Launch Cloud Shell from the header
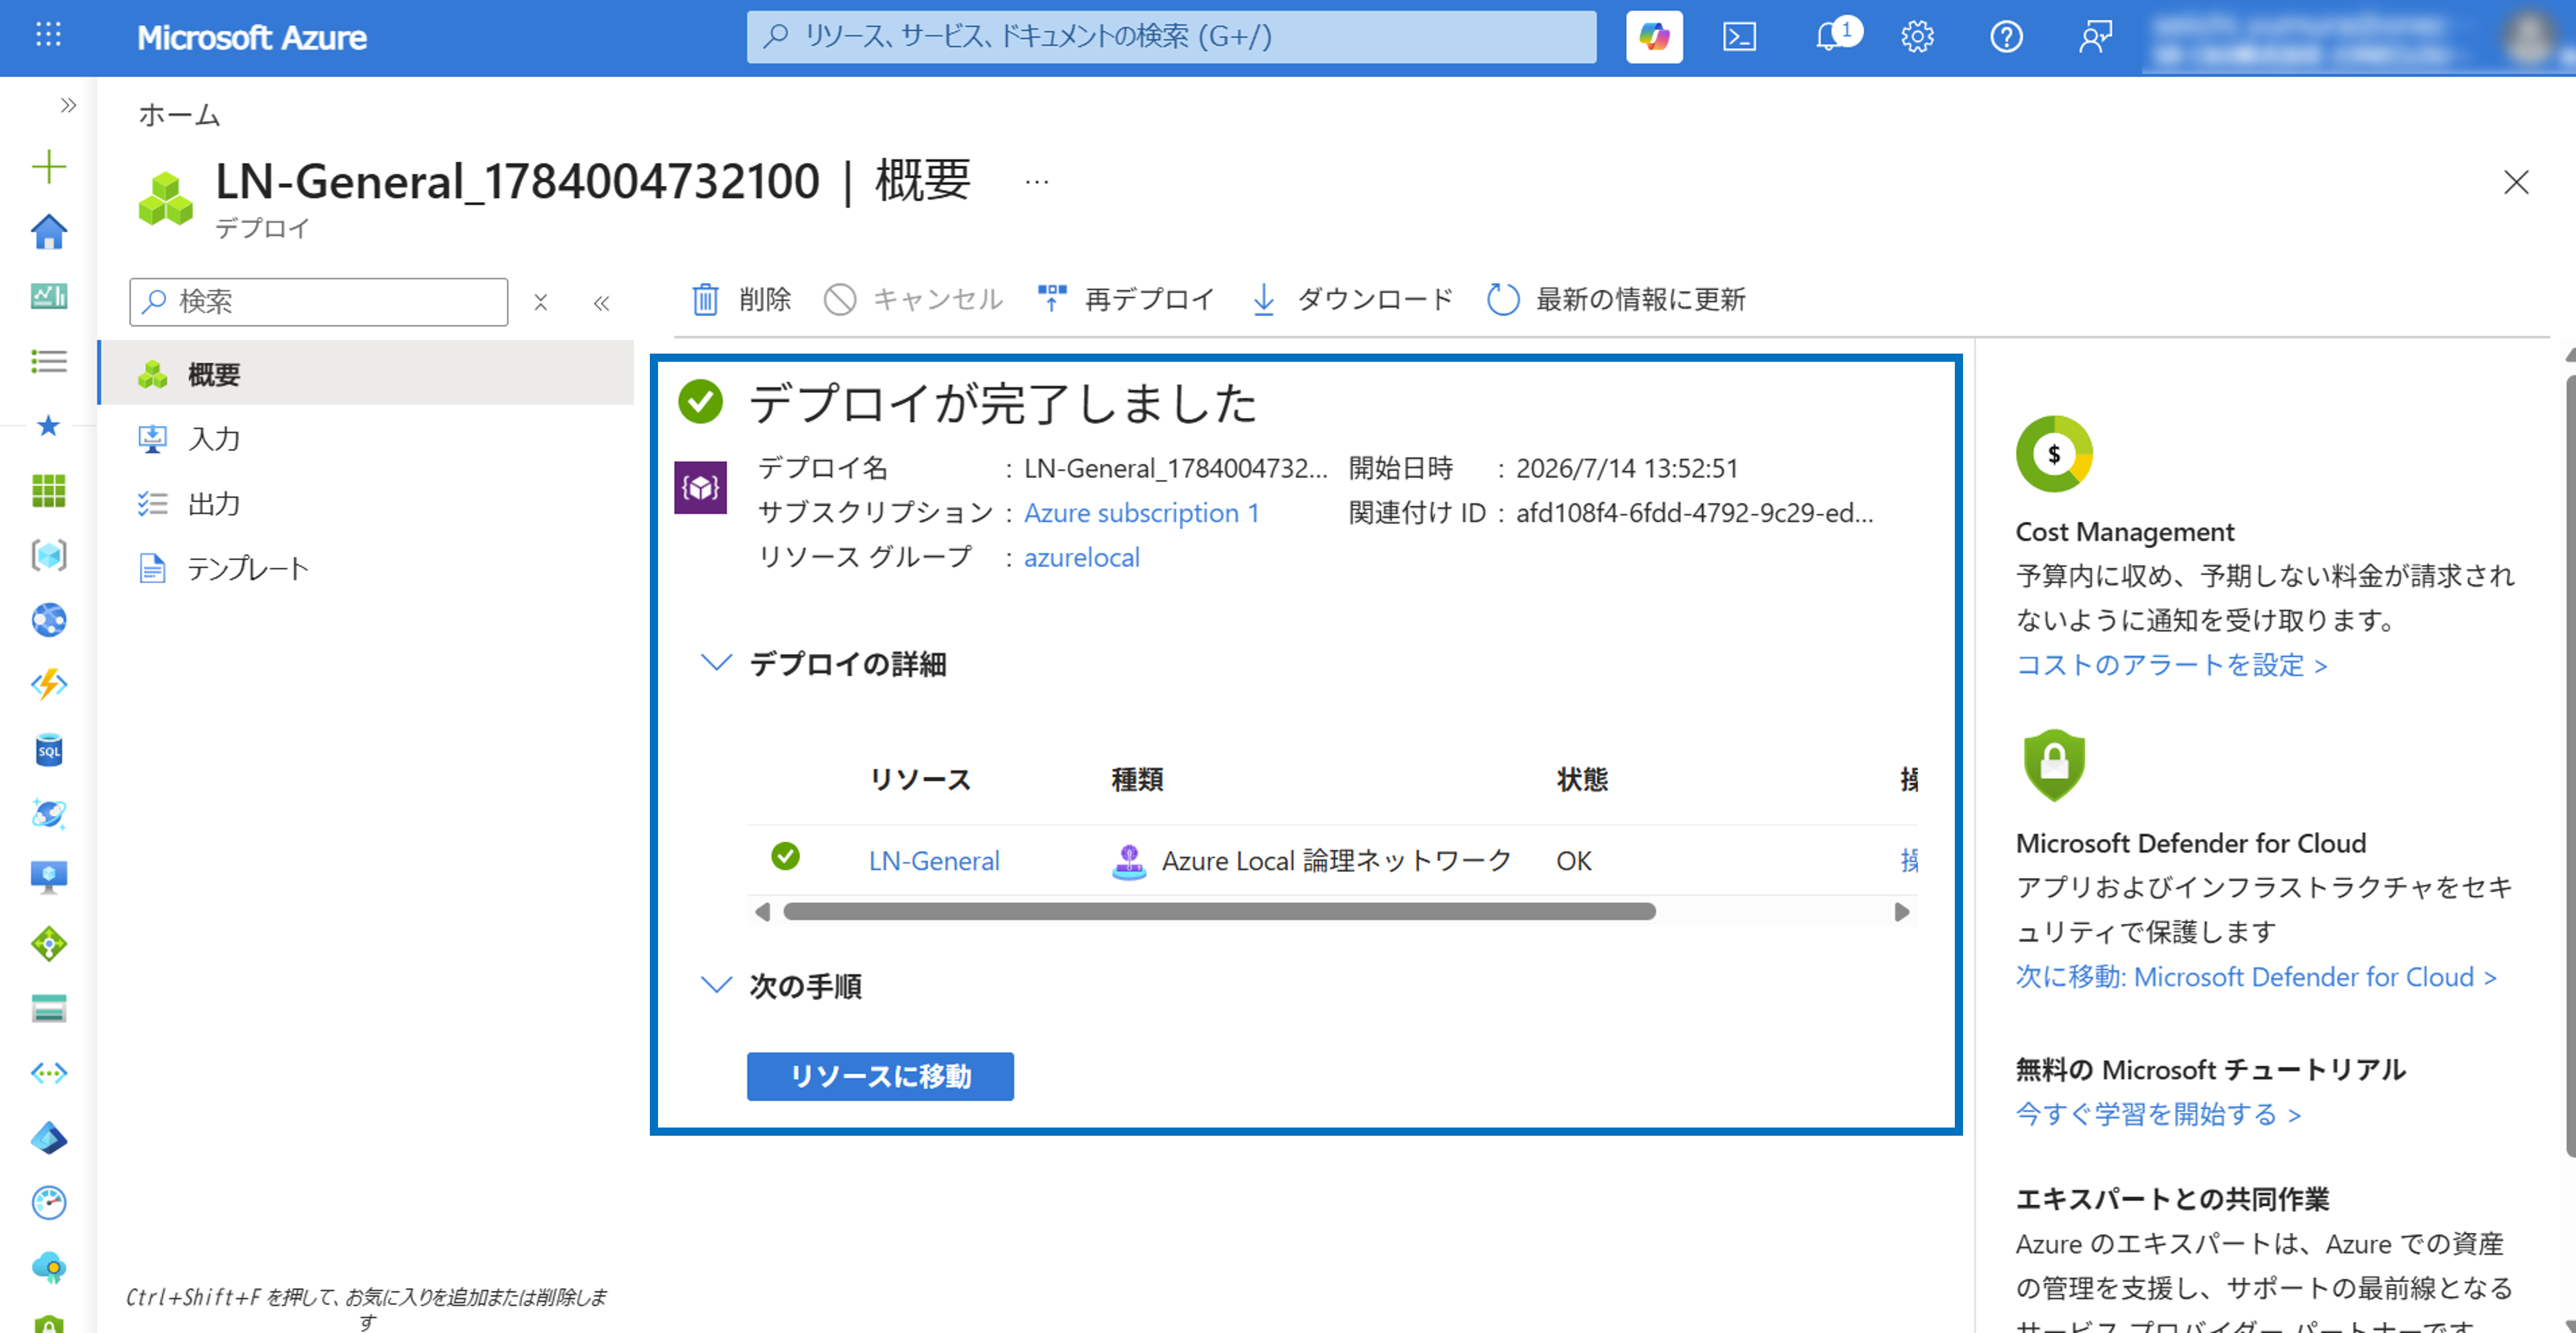 coord(1739,37)
